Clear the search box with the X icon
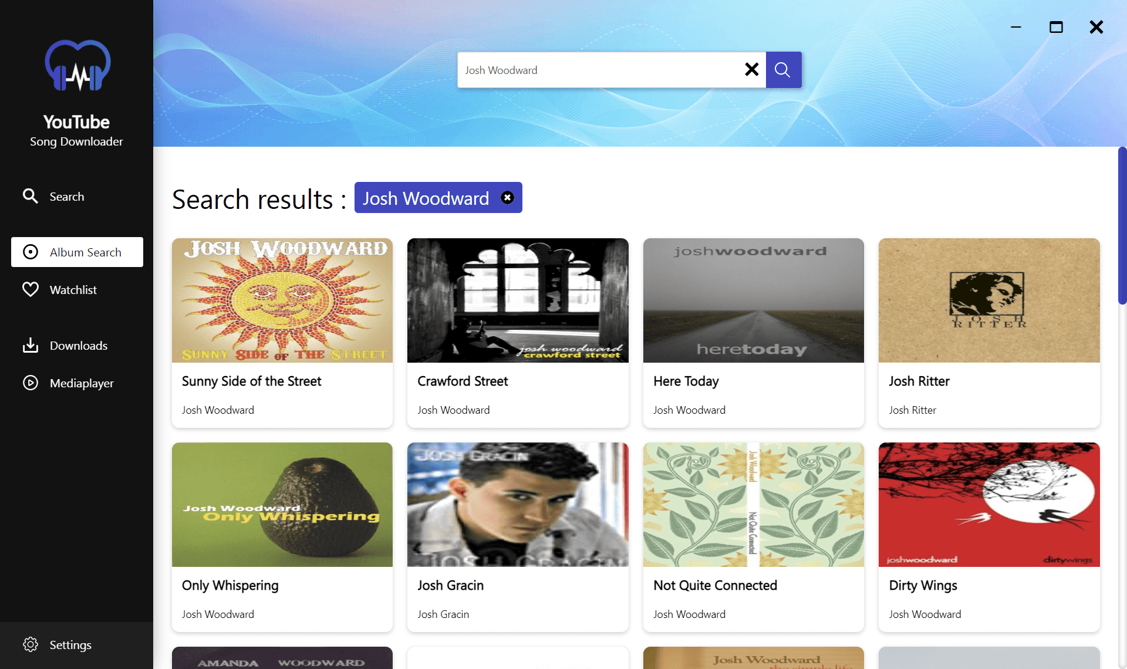Screen dimensions: 1127x669 (x=751, y=70)
